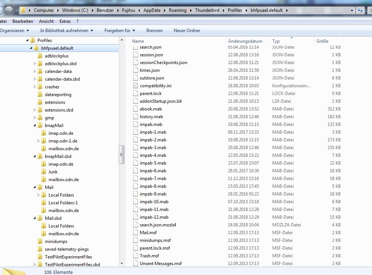The width and height of the screenshot is (372, 275).
Task: Click the Neuer Ordner button
Action: 187,31
